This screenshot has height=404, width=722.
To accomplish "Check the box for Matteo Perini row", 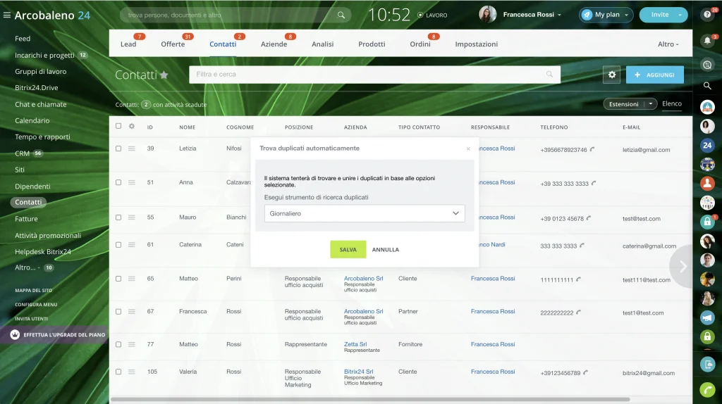I will (118, 279).
